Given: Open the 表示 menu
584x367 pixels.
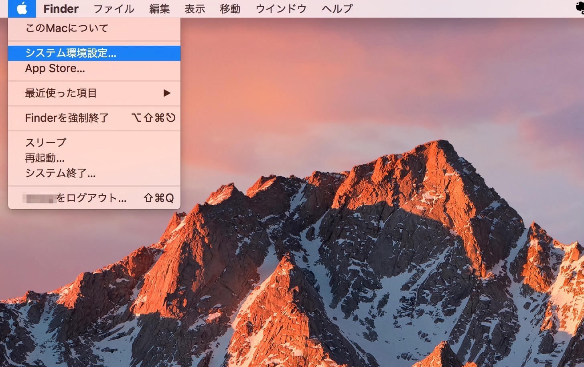Looking at the screenshot, I should point(195,8).
